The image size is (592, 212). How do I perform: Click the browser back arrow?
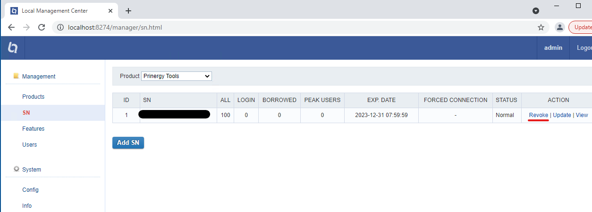point(11,27)
